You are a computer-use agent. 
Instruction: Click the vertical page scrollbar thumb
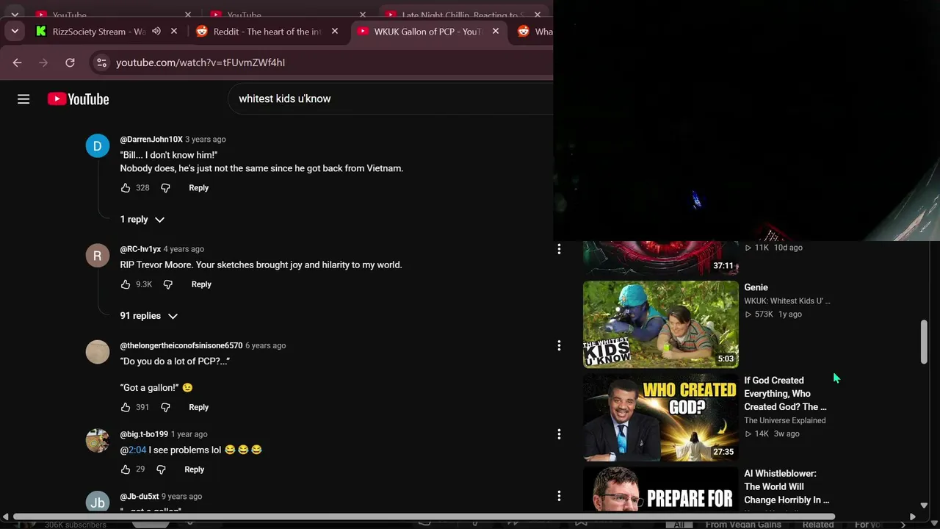click(x=924, y=342)
